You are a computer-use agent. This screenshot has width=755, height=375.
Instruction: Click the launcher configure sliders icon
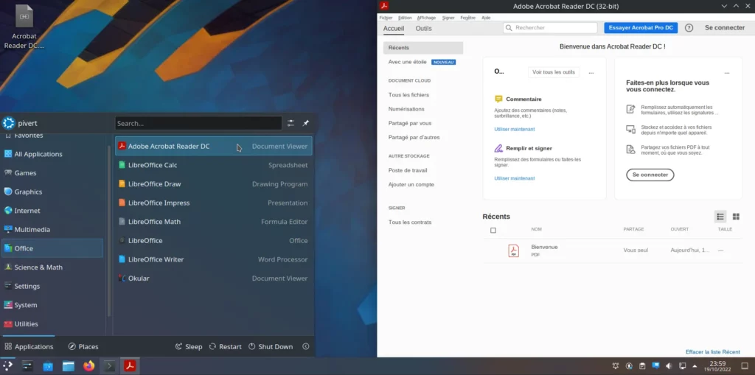point(290,123)
